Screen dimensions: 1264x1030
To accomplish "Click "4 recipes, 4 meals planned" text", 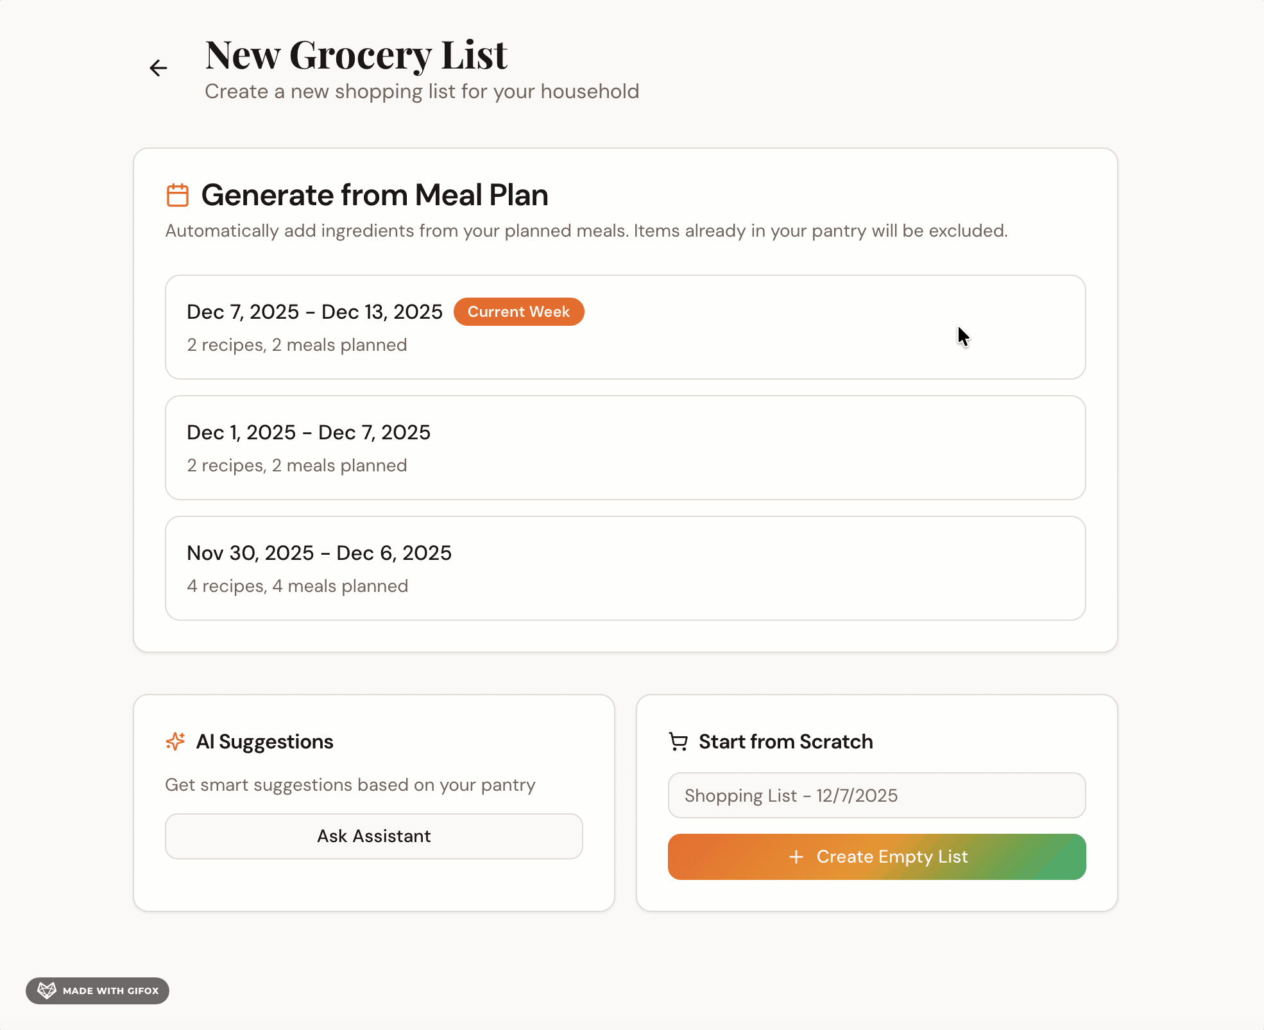I will tap(298, 586).
